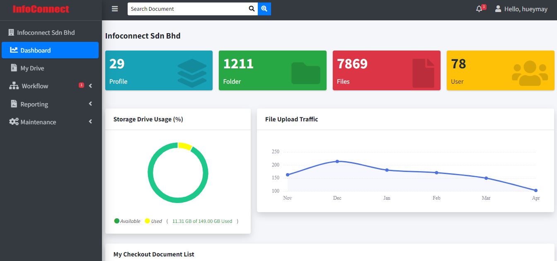Open the Files red statistics card

pos(386,70)
